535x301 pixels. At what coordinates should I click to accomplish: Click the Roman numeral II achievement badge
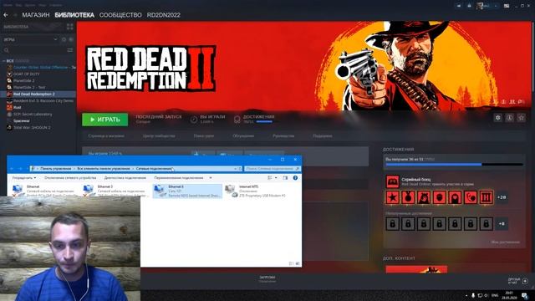click(487, 197)
